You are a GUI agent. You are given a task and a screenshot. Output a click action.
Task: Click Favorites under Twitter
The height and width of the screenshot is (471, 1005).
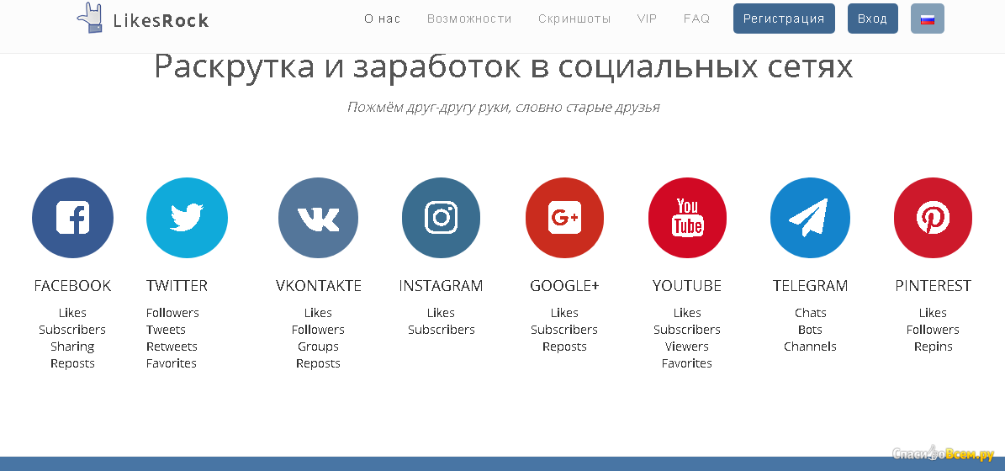point(171,363)
